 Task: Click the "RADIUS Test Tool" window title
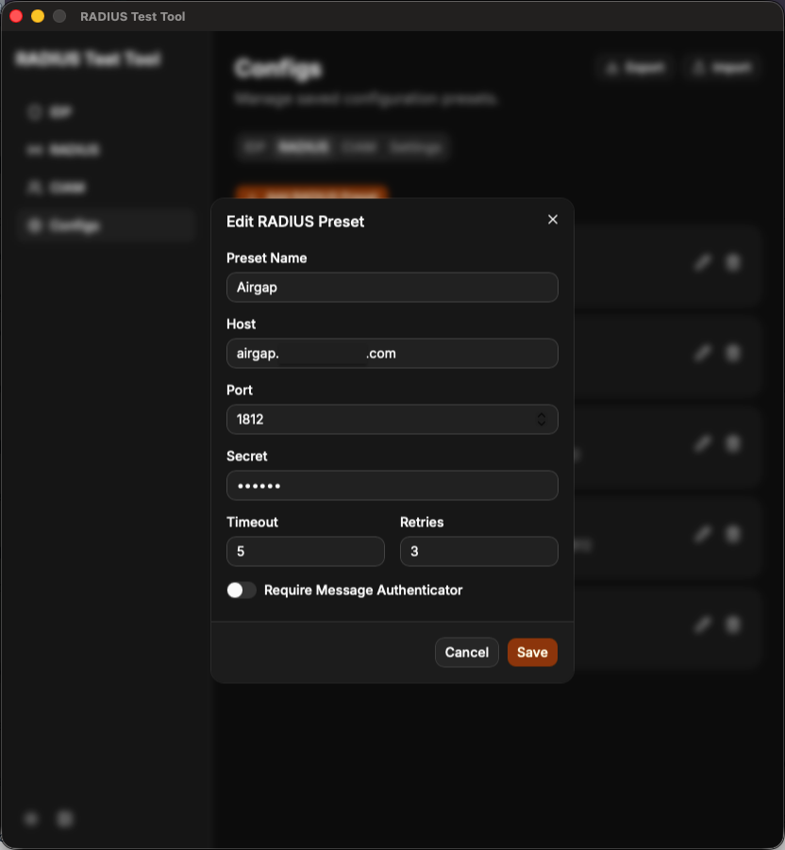133,17
